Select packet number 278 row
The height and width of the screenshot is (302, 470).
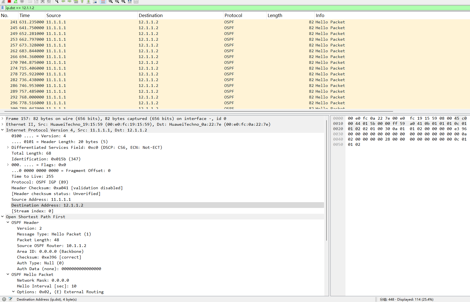tap(235, 74)
